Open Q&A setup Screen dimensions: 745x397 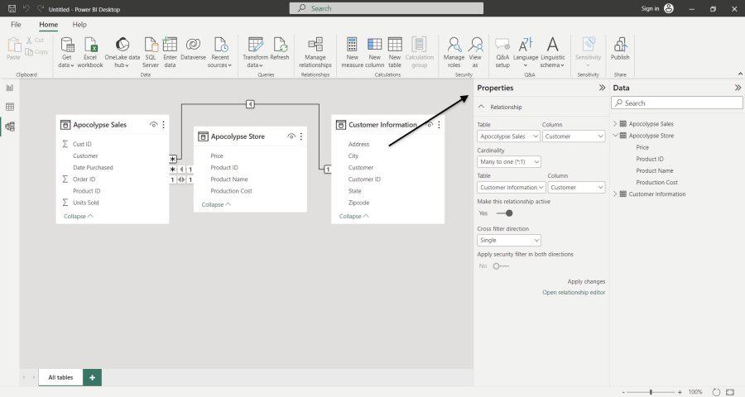coord(502,52)
